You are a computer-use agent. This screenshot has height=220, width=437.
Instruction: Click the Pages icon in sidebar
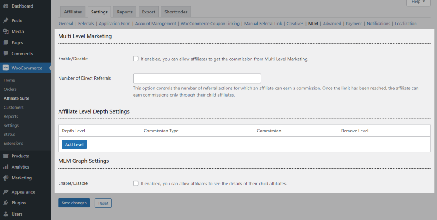pyautogui.click(x=6, y=43)
